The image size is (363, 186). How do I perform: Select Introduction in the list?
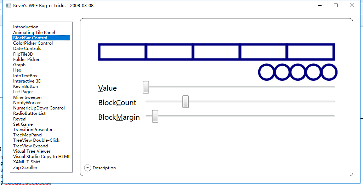coord(26,27)
